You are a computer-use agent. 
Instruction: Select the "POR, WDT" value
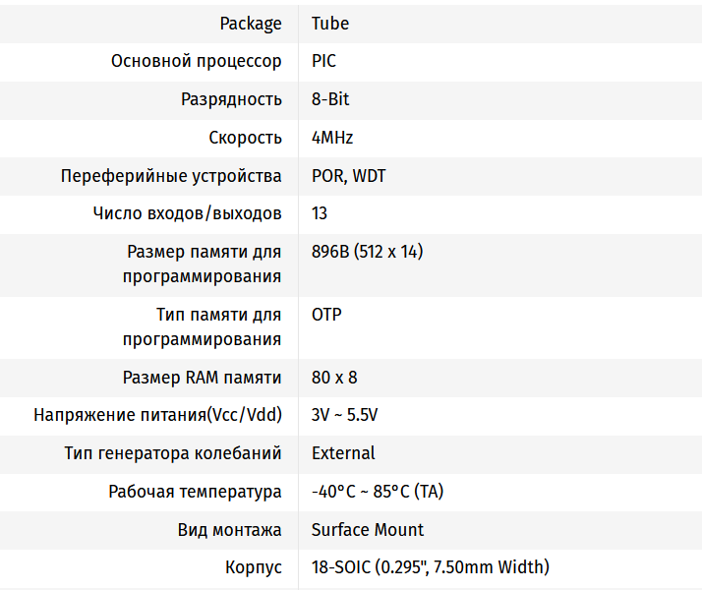(348, 176)
